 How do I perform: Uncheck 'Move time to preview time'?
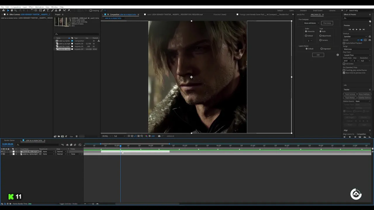coord(344,73)
